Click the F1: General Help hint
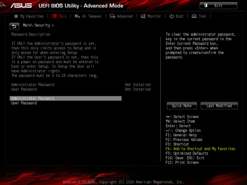This screenshot has width=247, height=185. tap(181, 135)
